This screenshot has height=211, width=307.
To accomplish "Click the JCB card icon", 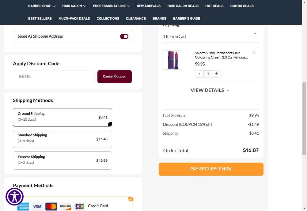I will click(79, 206).
